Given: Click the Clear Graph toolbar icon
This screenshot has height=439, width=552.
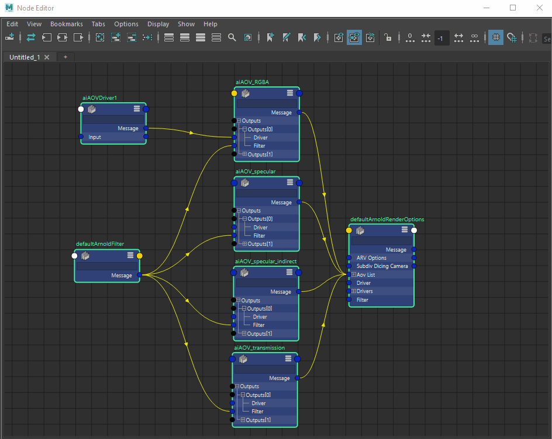Looking at the screenshot, I should click(100, 37).
